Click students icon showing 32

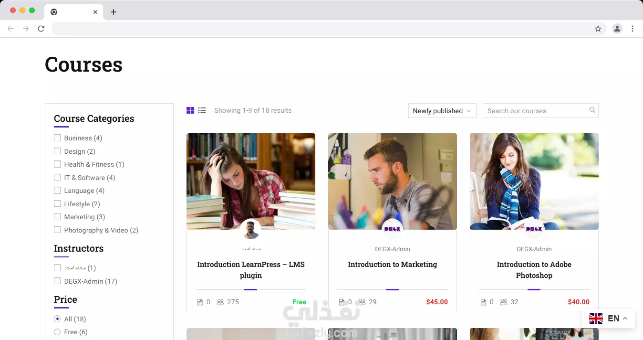pyautogui.click(x=503, y=302)
